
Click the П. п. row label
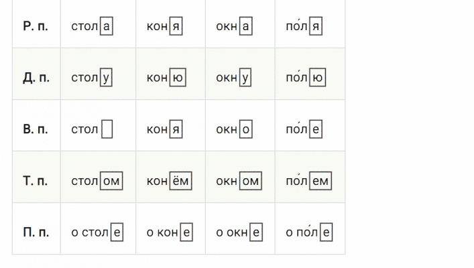36,232
